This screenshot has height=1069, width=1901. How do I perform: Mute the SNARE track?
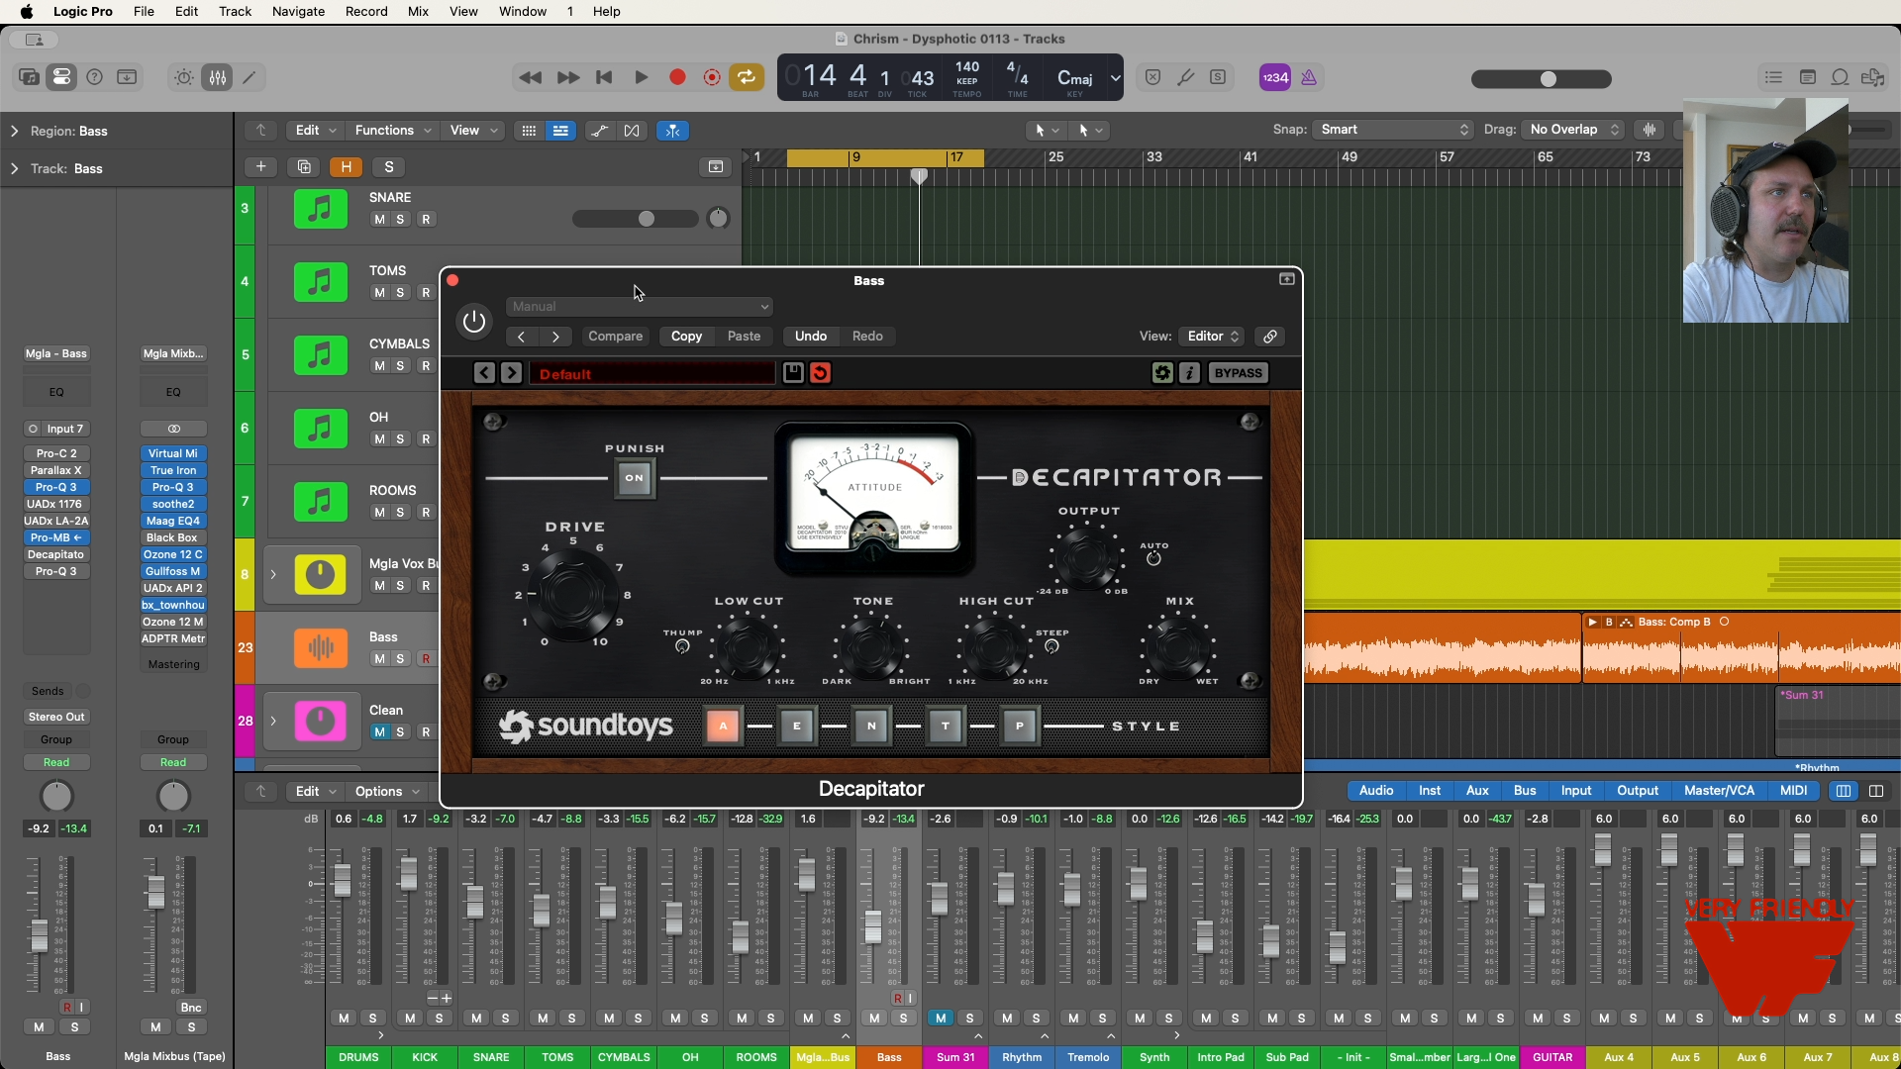coord(379,220)
